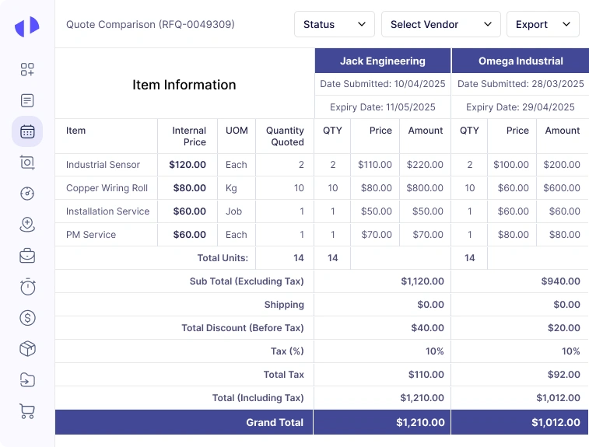Open the dashboard grid-plus icon

pyautogui.click(x=27, y=69)
